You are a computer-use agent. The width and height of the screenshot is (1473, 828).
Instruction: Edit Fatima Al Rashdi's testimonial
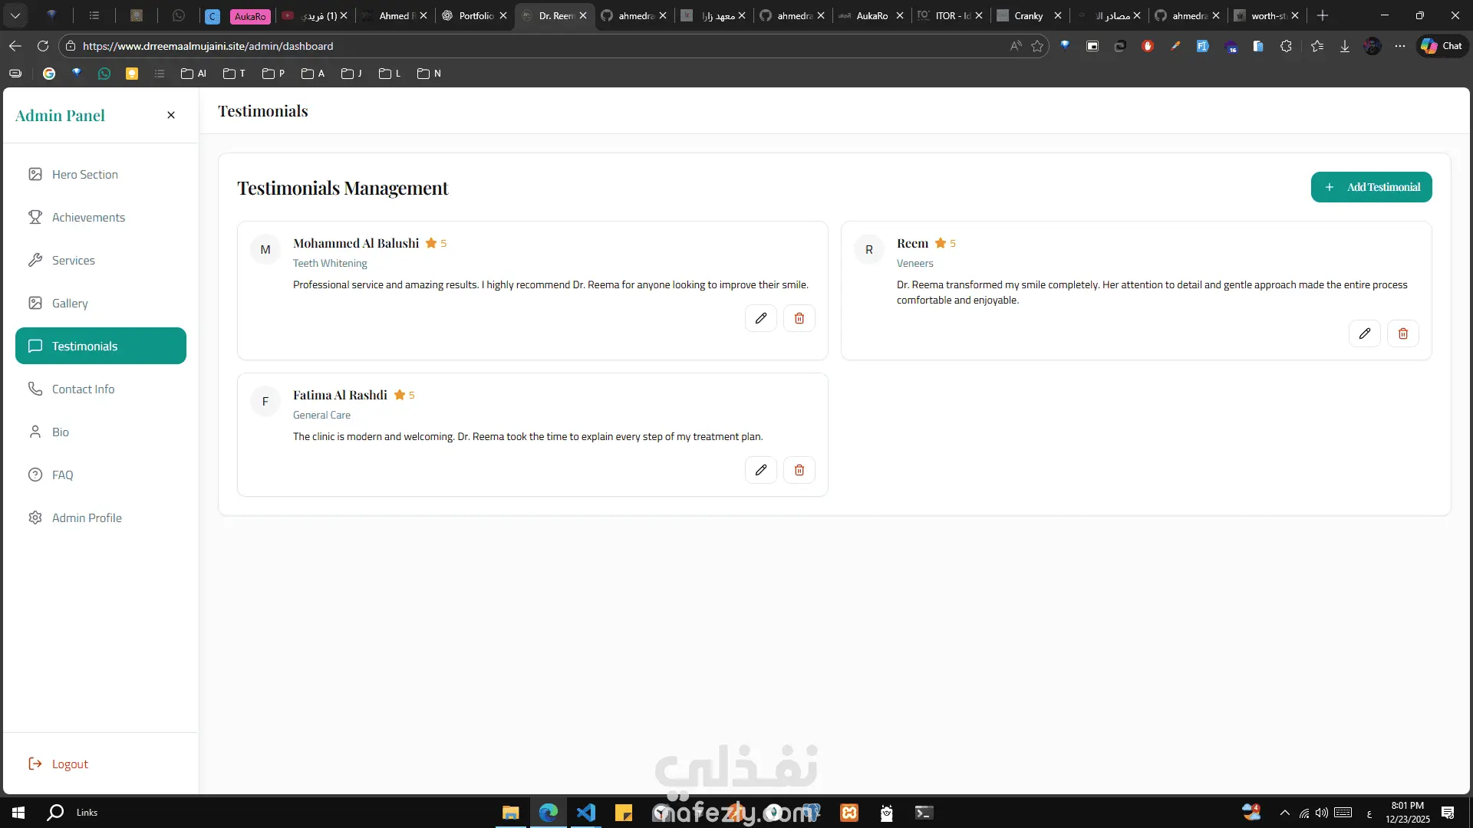pos(760,470)
